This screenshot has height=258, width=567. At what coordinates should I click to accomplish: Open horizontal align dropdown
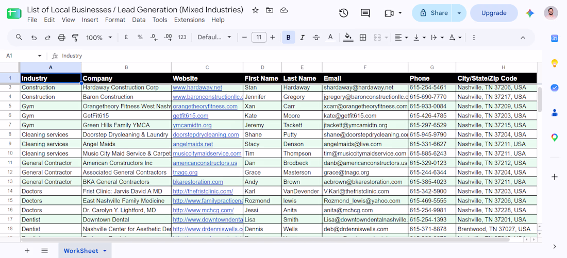(401, 37)
